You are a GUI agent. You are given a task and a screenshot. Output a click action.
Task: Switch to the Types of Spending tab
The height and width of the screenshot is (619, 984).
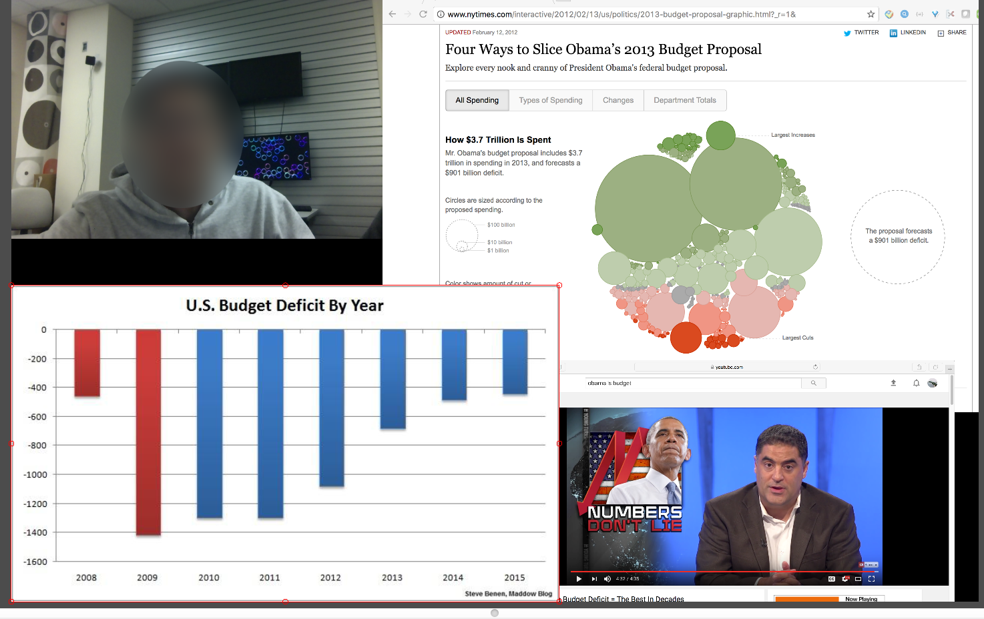coord(551,100)
